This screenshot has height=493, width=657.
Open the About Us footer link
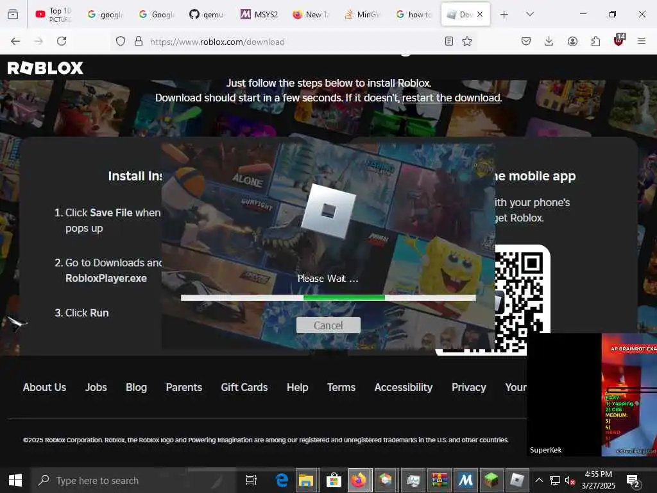coord(44,387)
